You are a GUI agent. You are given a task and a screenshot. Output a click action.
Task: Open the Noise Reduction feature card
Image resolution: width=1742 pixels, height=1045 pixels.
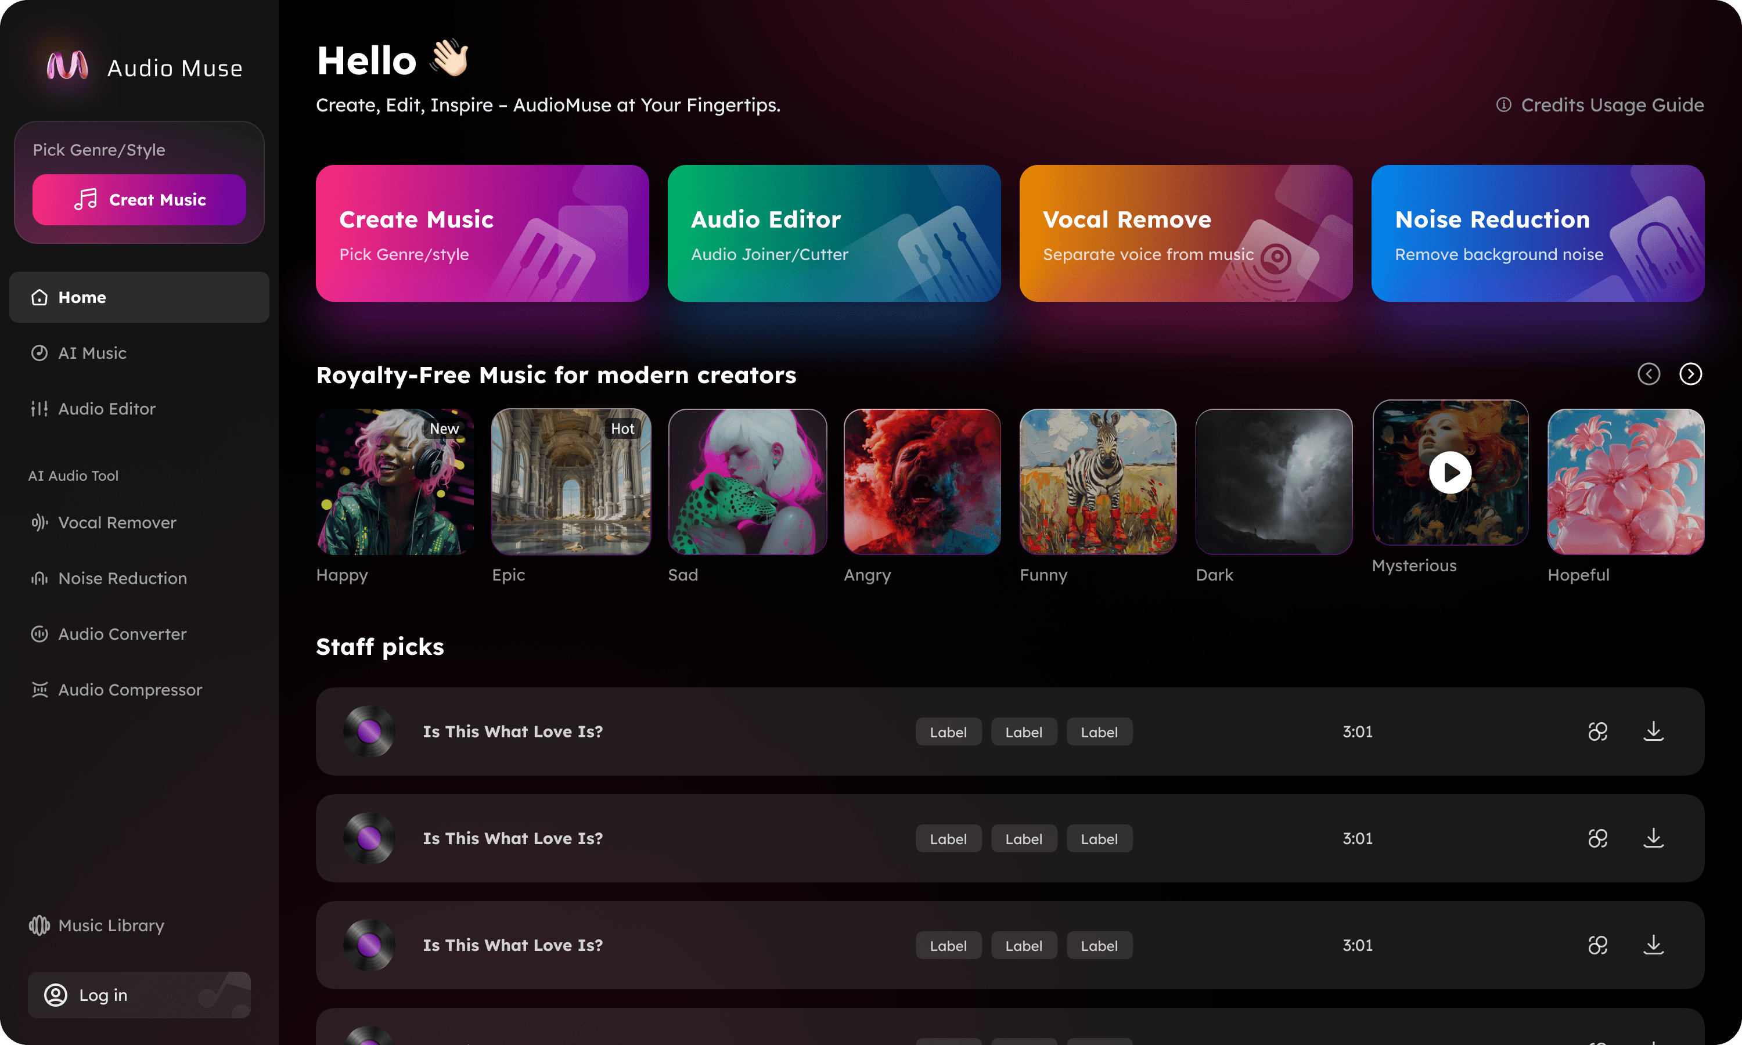[1537, 233]
